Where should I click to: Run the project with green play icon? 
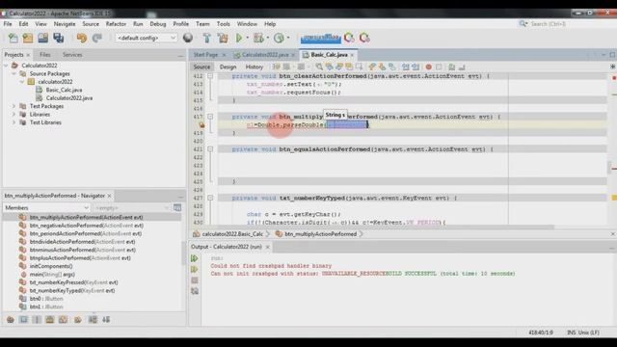pyautogui.click(x=239, y=38)
